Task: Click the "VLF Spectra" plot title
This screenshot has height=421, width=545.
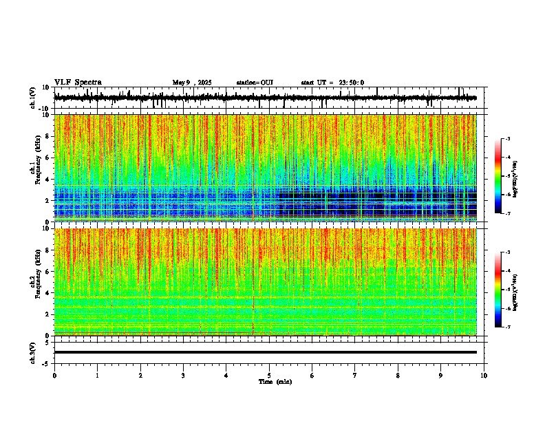Action: [x=78, y=82]
